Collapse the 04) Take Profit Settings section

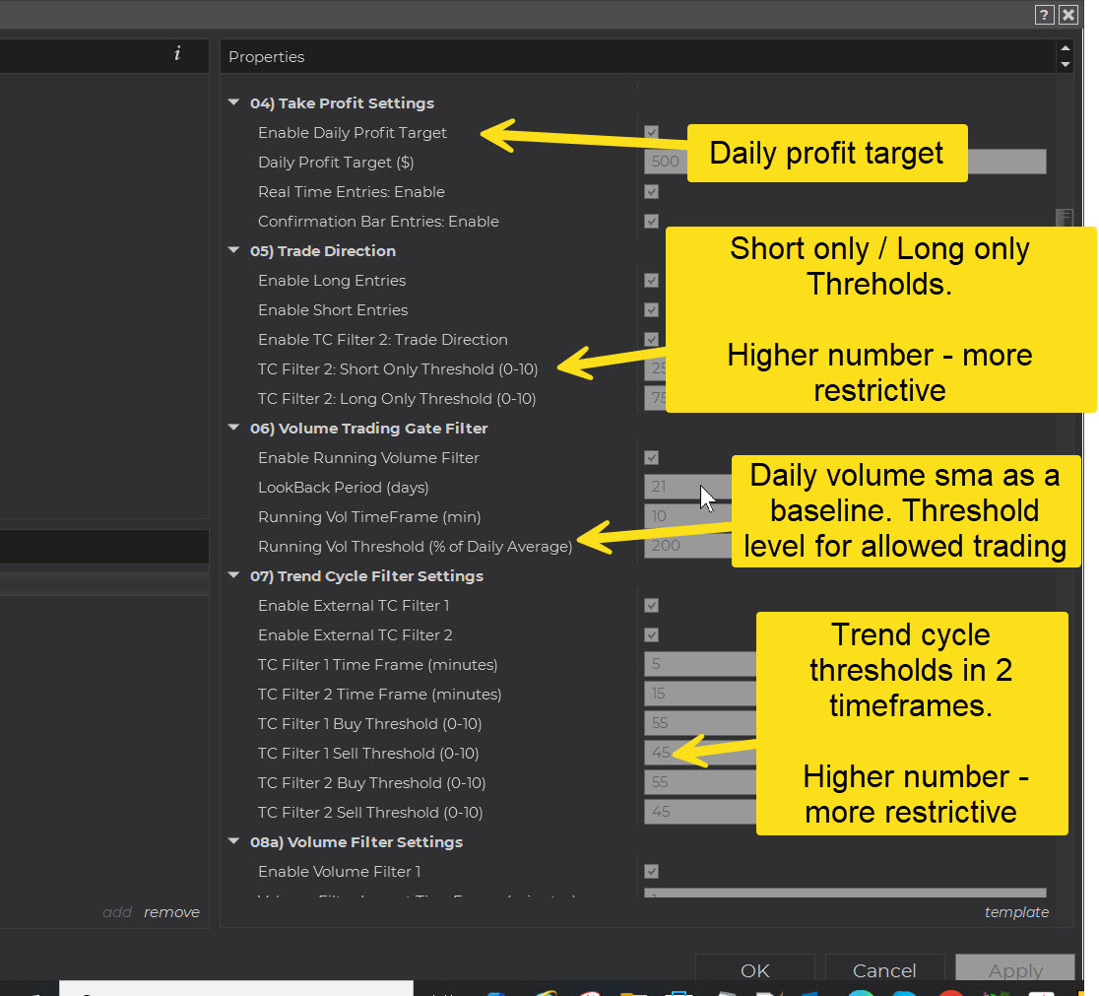pos(234,103)
